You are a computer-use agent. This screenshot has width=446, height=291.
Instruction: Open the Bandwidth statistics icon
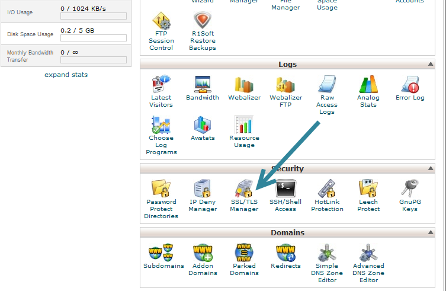[203, 85]
